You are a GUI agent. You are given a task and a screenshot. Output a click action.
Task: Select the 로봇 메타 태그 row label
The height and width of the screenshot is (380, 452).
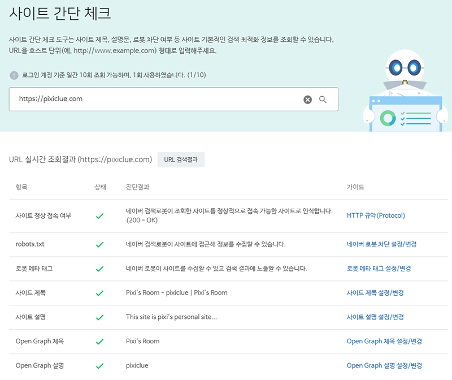tap(34, 269)
